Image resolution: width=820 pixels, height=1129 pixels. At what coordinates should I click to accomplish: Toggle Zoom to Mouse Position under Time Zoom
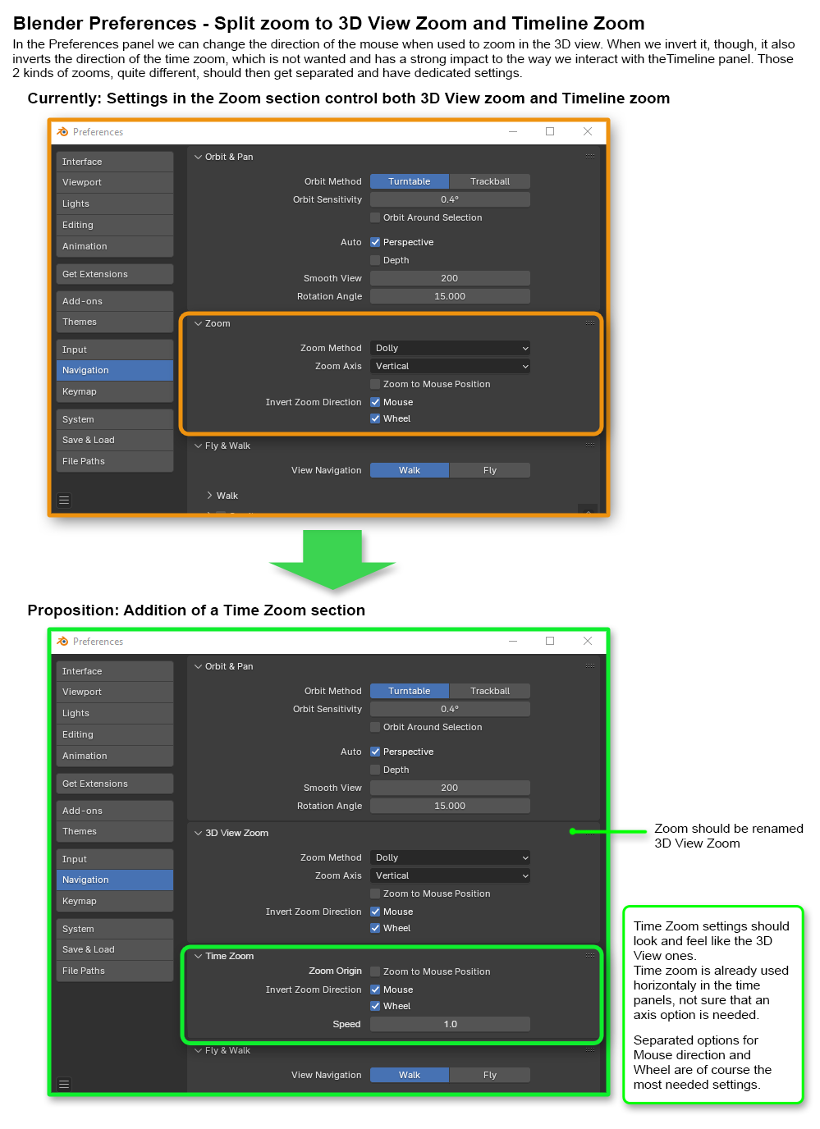[x=375, y=971]
